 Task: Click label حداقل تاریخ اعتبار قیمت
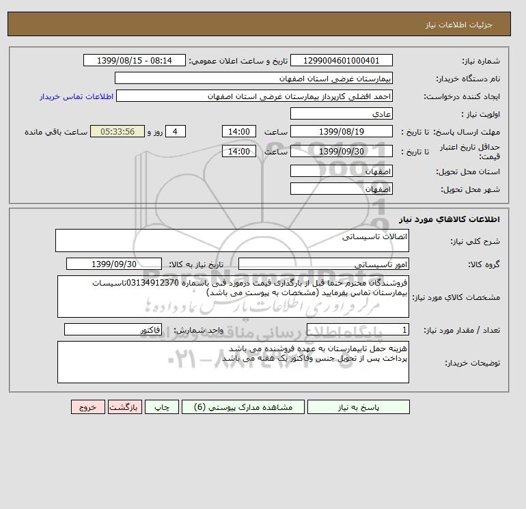point(470,152)
